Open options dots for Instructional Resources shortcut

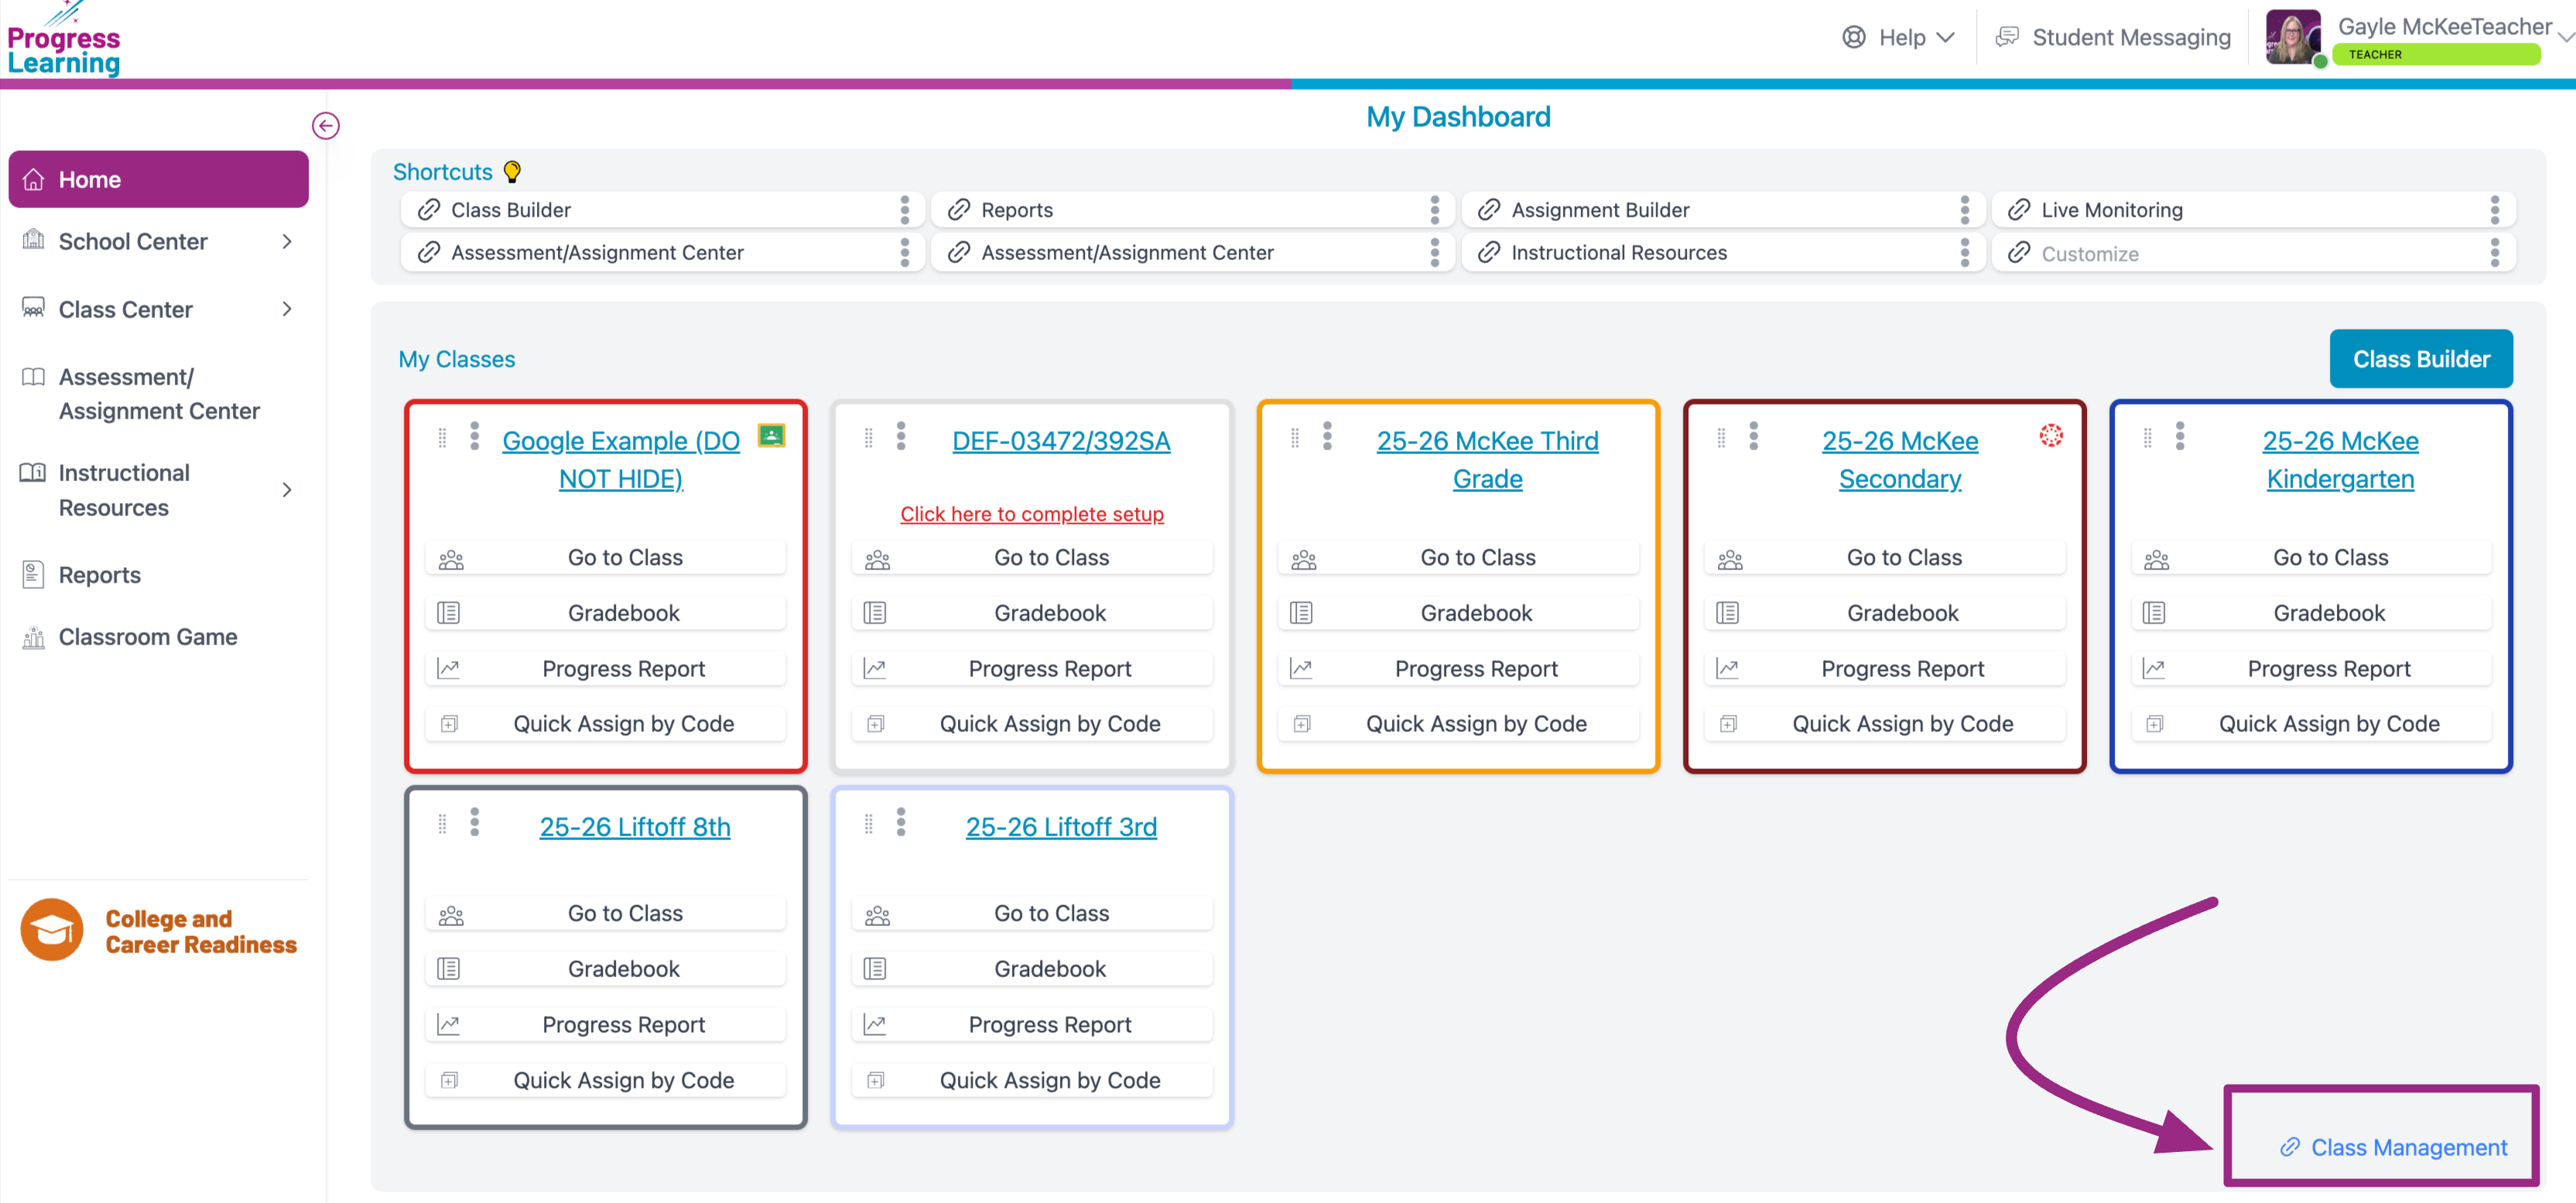point(1964,253)
